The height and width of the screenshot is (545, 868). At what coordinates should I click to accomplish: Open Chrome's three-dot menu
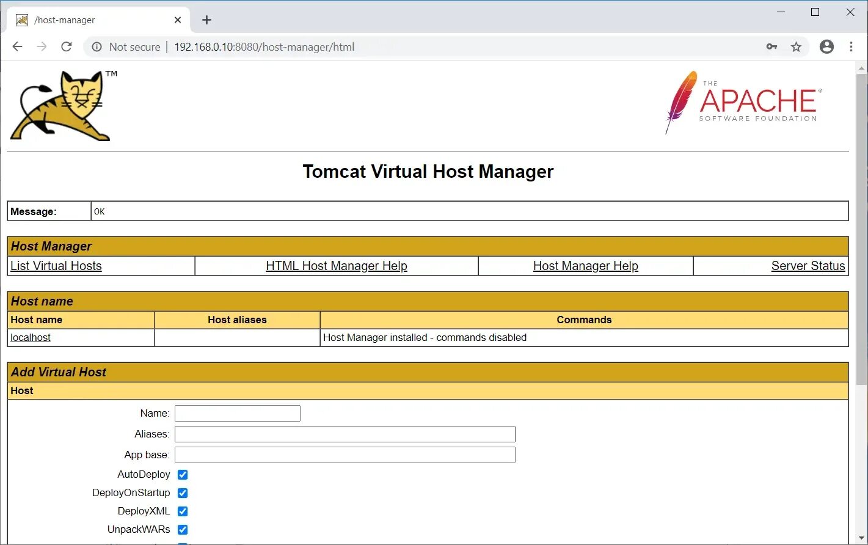851,47
